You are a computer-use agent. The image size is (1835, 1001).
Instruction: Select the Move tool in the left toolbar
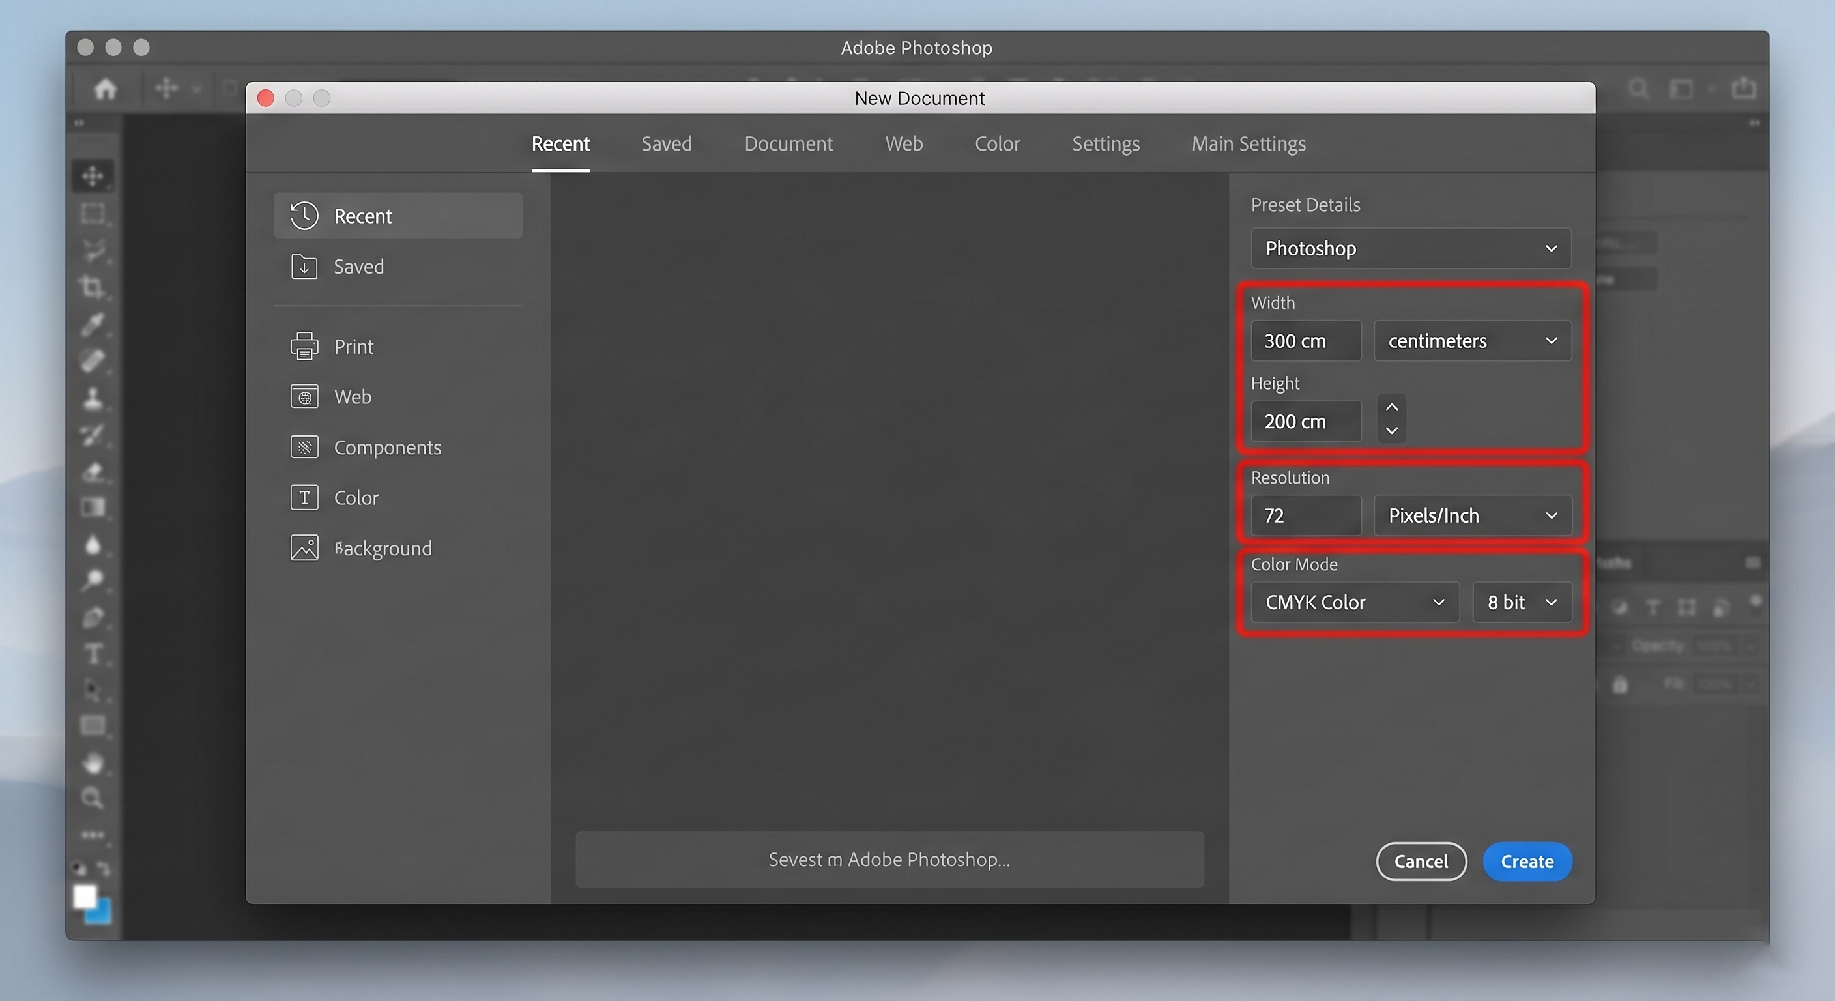(x=93, y=176)
